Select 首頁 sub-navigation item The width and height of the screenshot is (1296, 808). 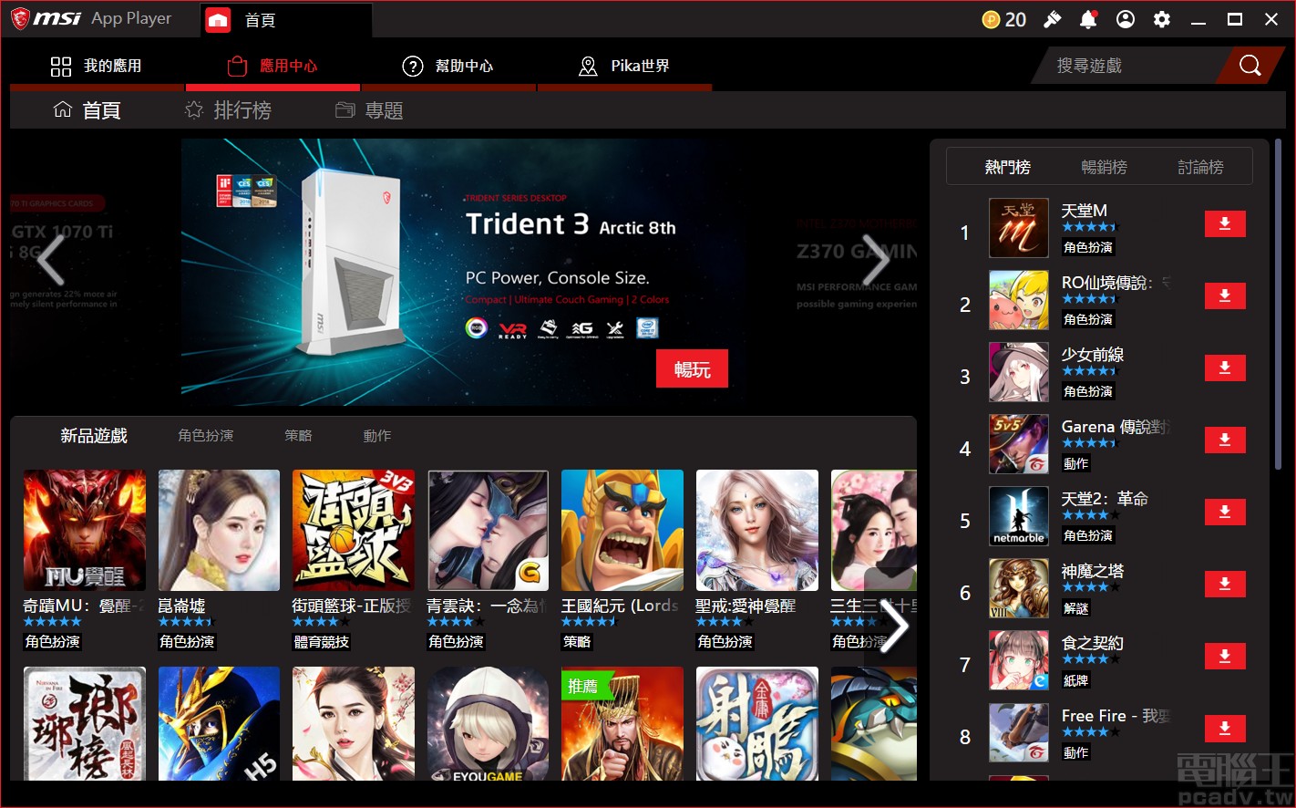(x=87, y=110)
